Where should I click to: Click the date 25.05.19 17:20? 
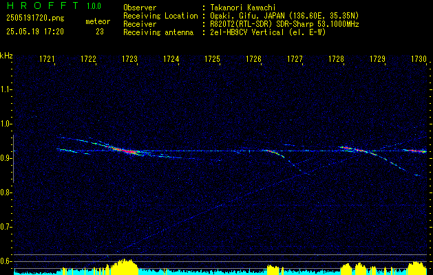pos(35,32)
